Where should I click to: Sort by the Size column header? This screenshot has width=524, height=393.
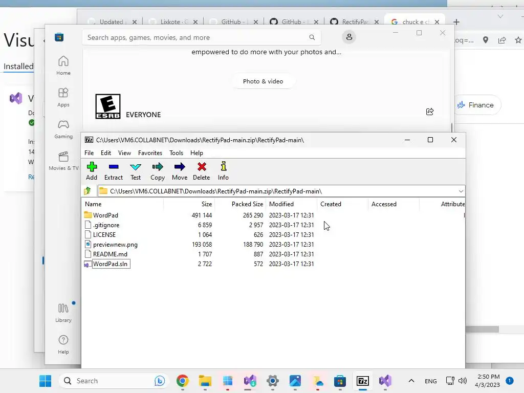pos(189,204)
